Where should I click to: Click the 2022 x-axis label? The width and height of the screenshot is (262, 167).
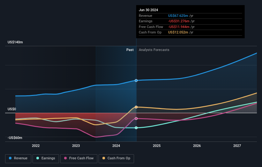click(36, 146)
